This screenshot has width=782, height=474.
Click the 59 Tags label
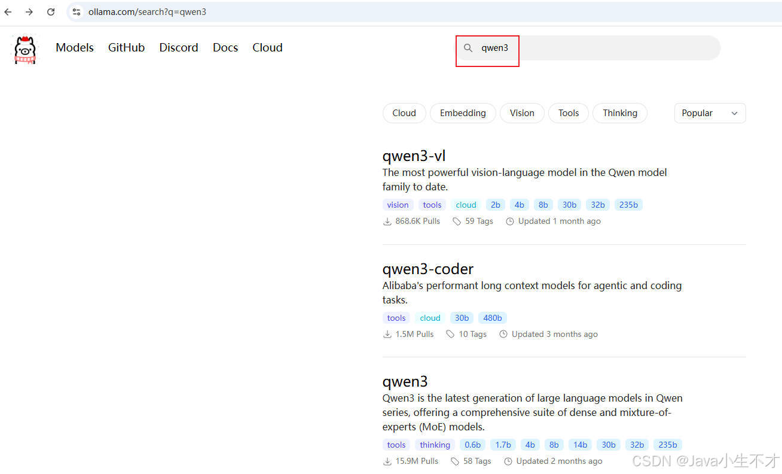[x=473, y=221]
